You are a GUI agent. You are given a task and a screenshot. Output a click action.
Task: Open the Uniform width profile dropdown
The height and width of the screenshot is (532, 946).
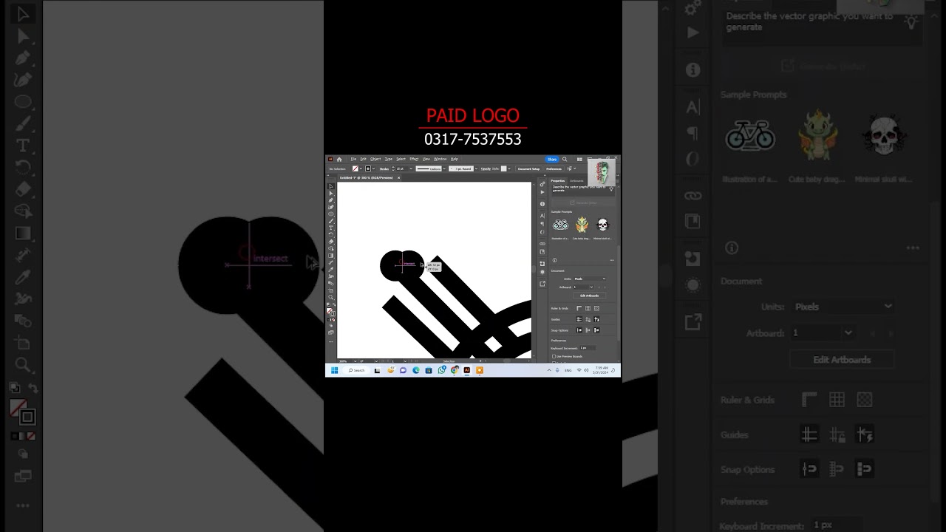click(x=444, y=168)
